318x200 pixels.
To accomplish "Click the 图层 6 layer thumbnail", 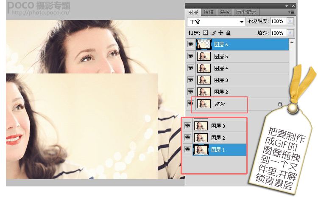I will click(x=204, y=45).
